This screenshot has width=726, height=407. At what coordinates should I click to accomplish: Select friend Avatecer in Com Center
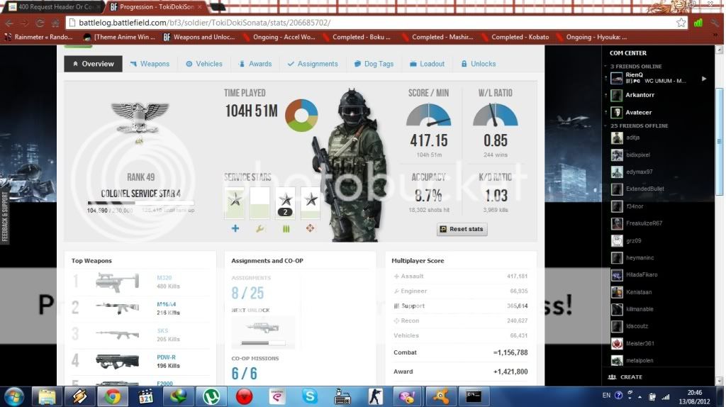tap(638, 113)
